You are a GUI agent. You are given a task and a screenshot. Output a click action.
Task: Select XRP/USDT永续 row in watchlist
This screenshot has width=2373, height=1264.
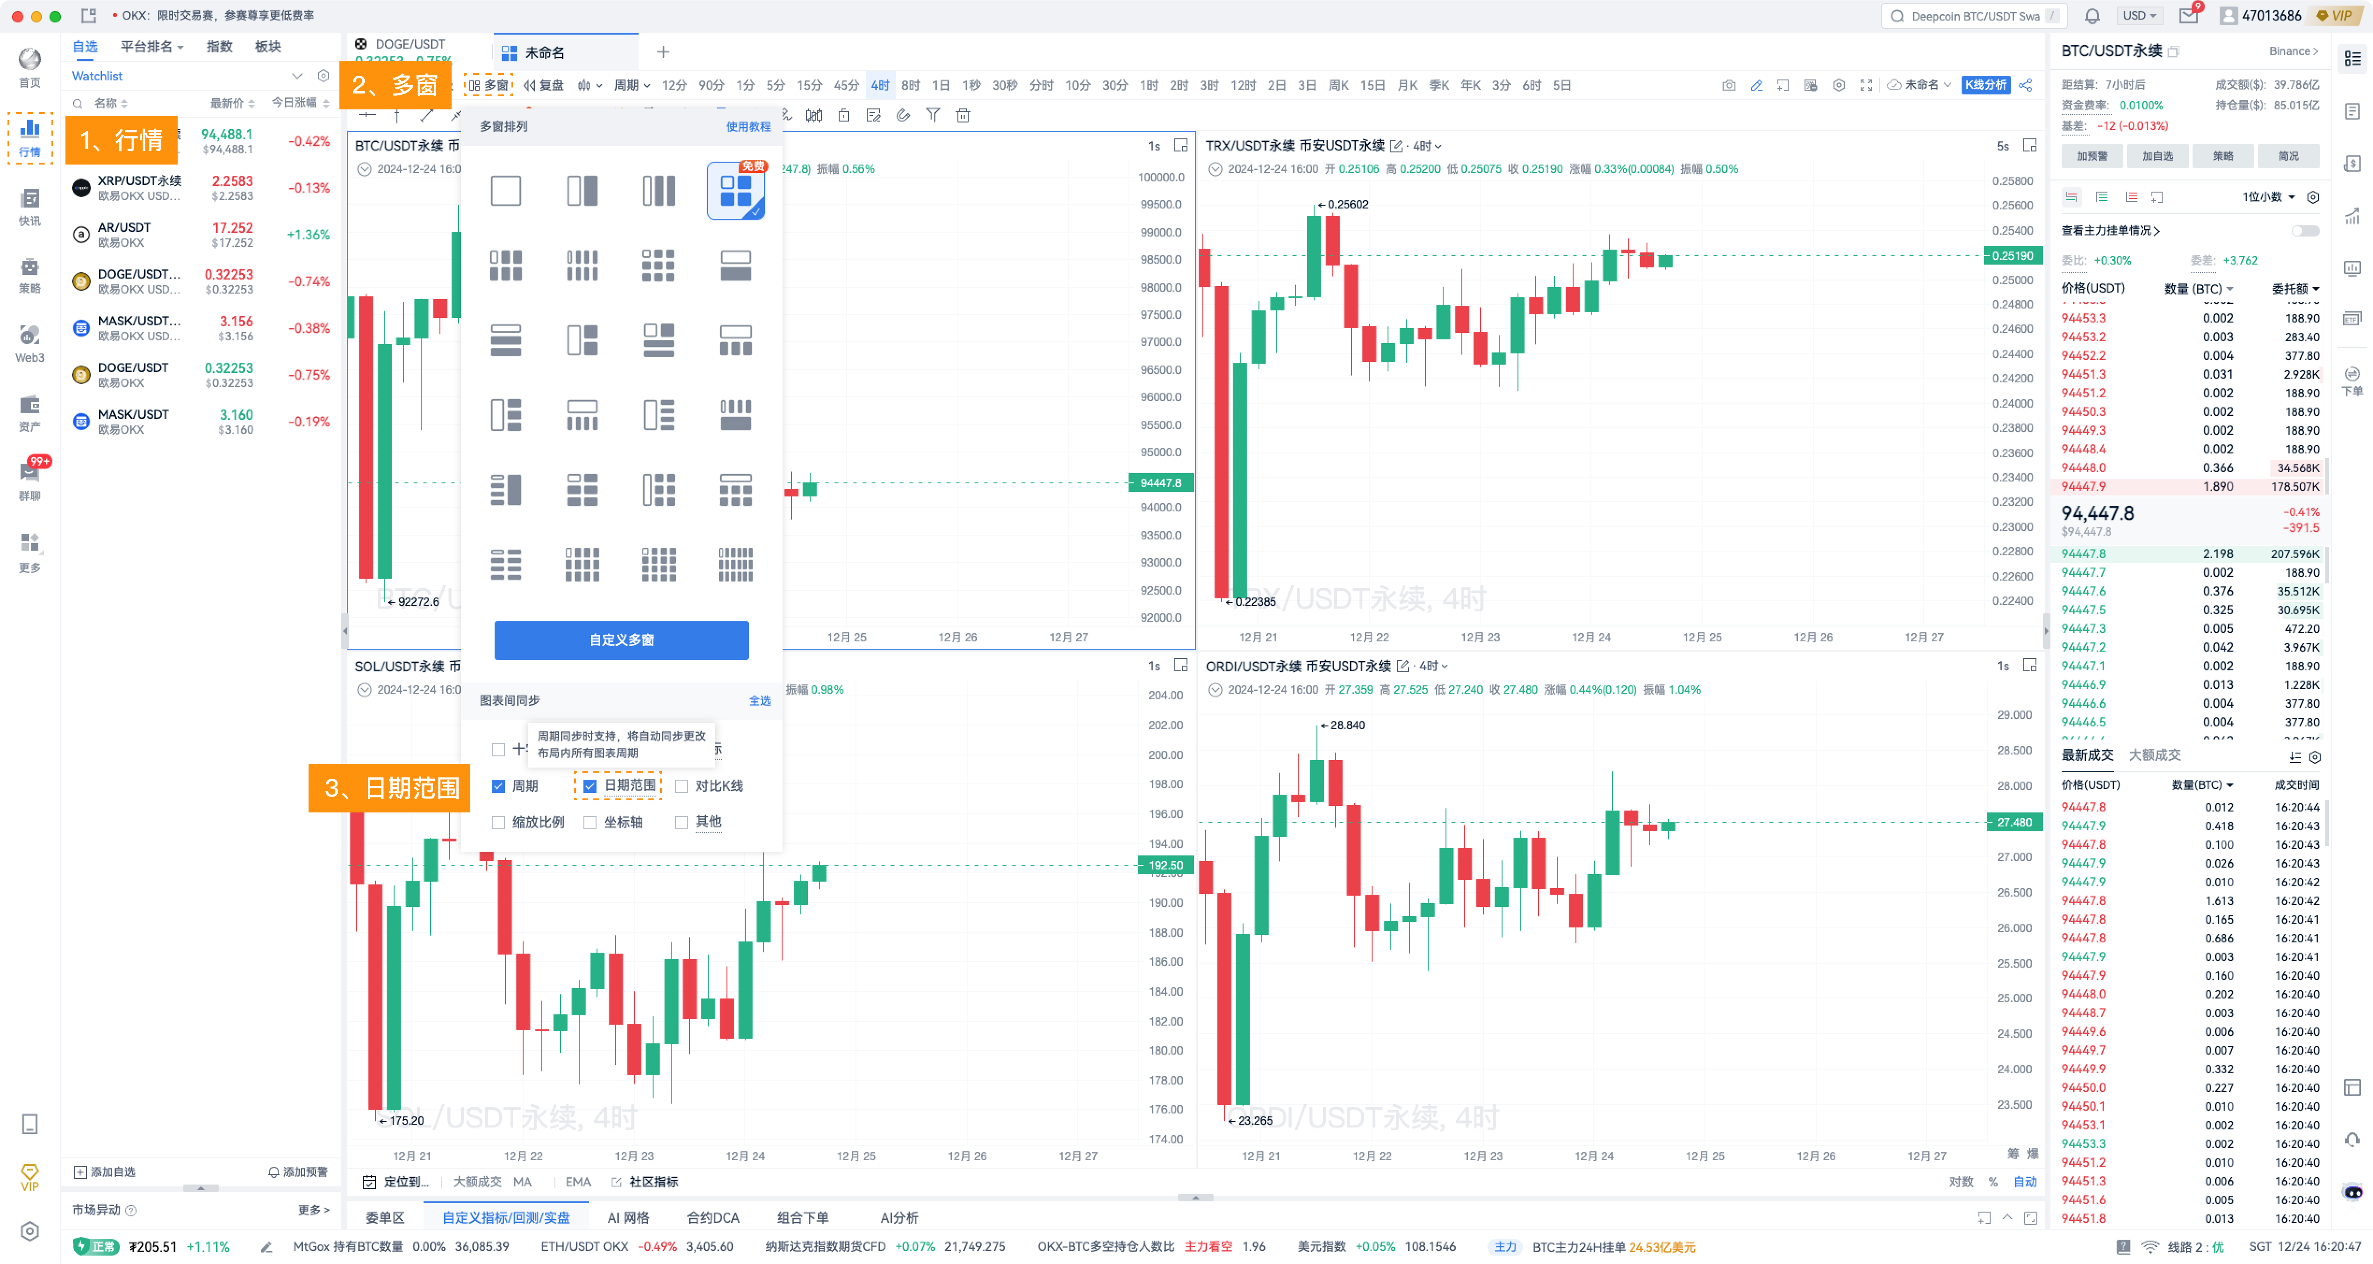point(201,188)
